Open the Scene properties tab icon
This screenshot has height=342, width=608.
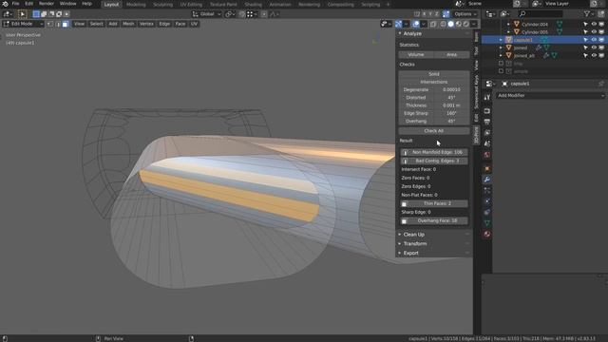click(487, 143)
